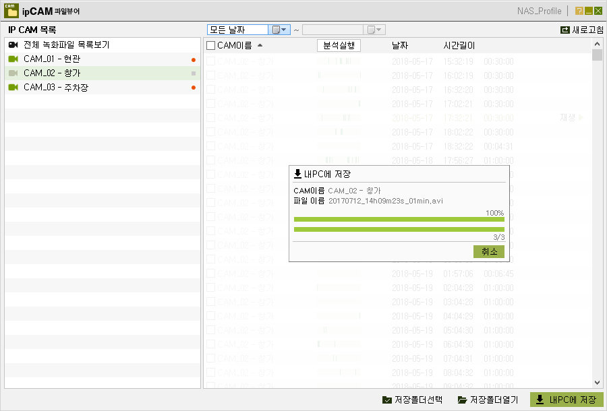The height and width of the screenshot is (411, 607).
Task: Check the row dated 2018-05-17 15:32:19
Action: pyautogui.click(x=210, y=61)
